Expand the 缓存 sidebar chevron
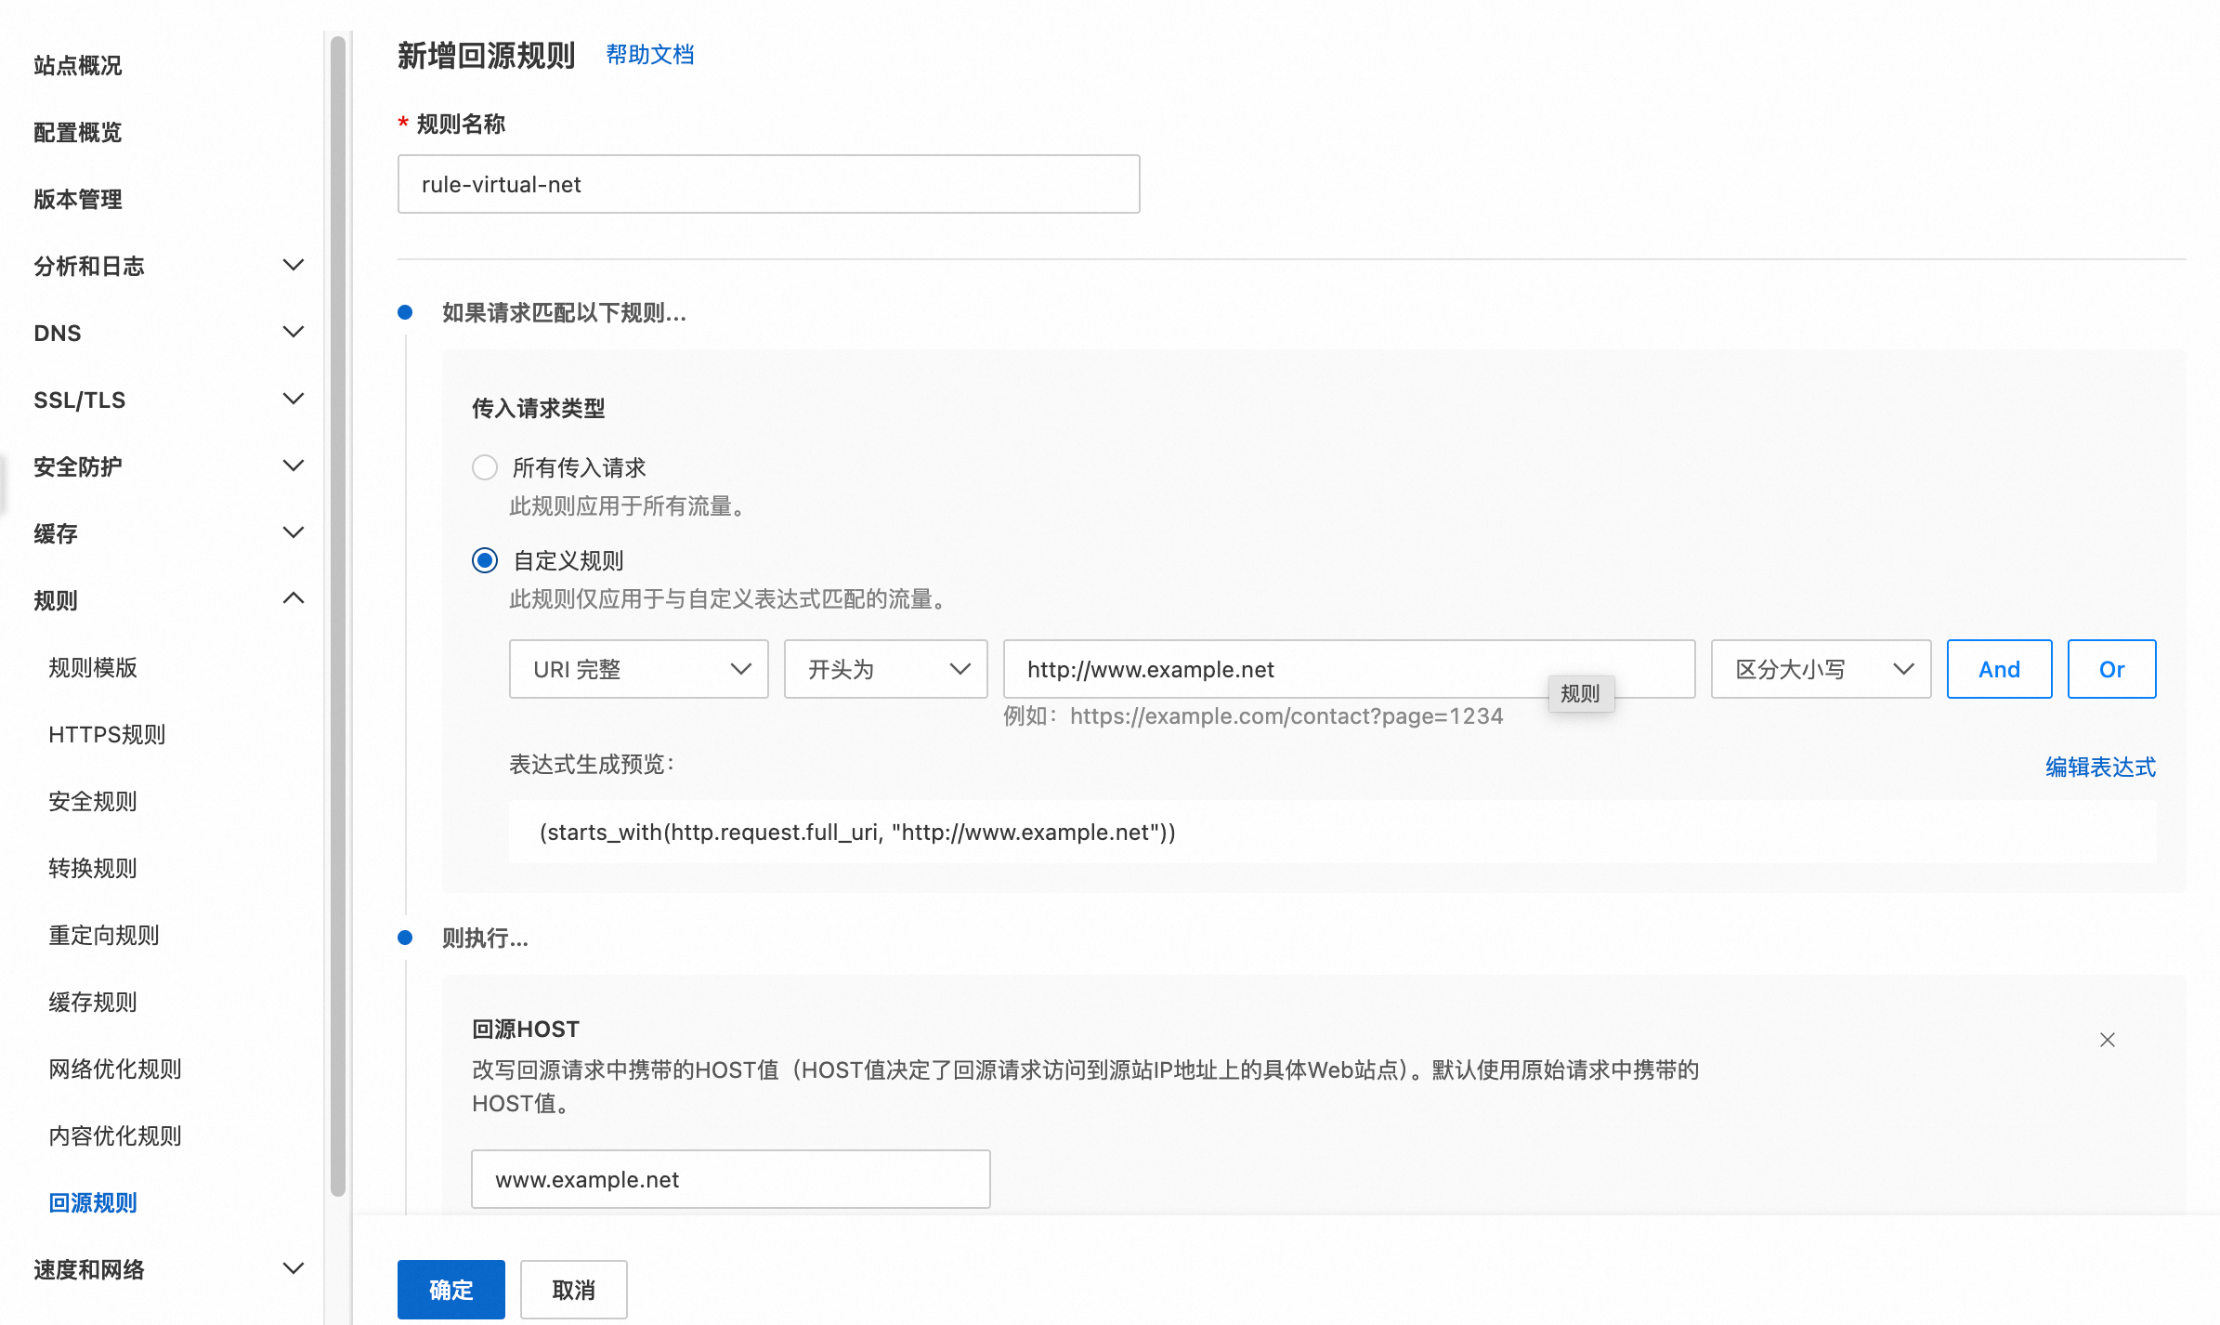 (x=293, y=533)
